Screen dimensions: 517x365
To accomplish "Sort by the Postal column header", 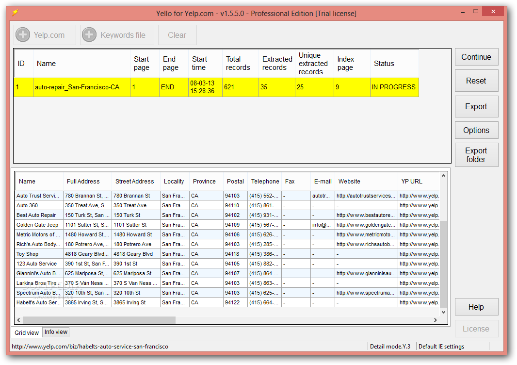I will point(235,182).
